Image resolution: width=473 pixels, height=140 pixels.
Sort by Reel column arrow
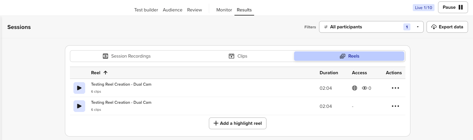pos(105,73)
